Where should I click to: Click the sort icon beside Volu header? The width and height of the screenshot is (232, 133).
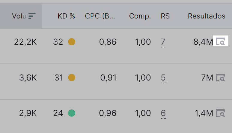point(32,16)
